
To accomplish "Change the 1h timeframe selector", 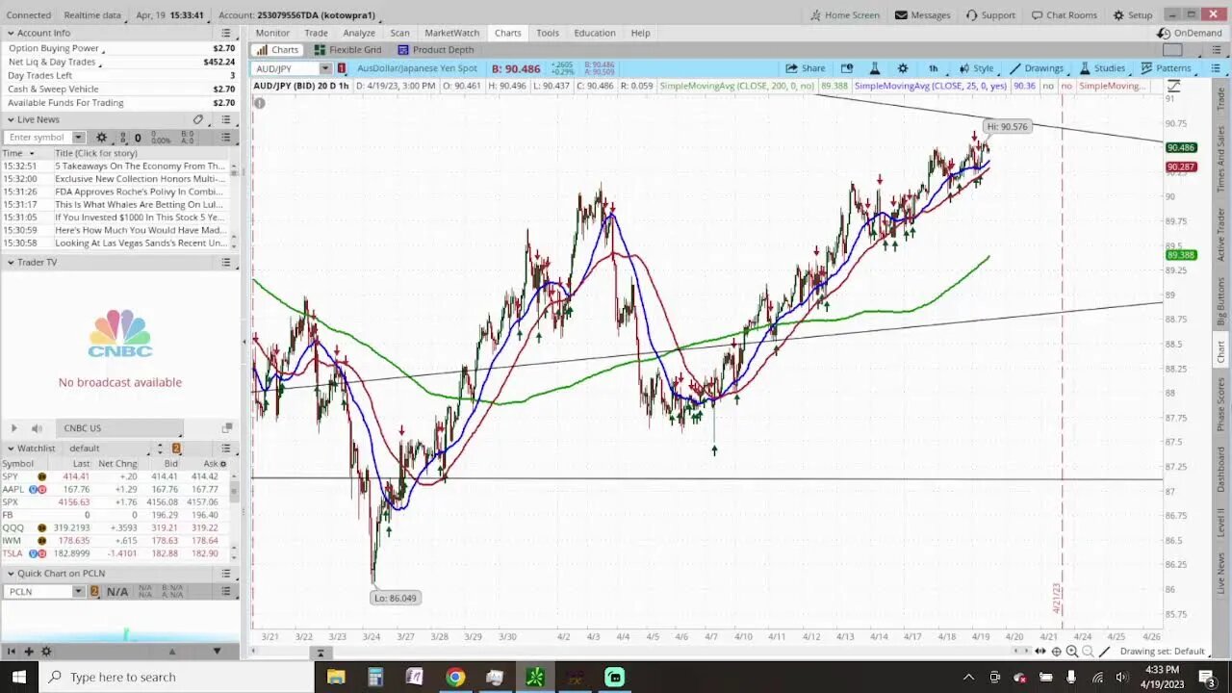I will click(933, 68).
